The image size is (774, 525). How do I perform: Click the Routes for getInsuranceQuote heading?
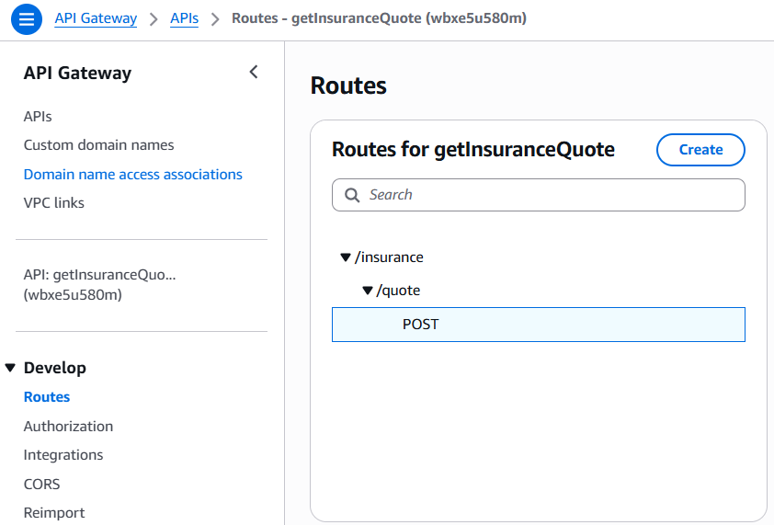472,150
